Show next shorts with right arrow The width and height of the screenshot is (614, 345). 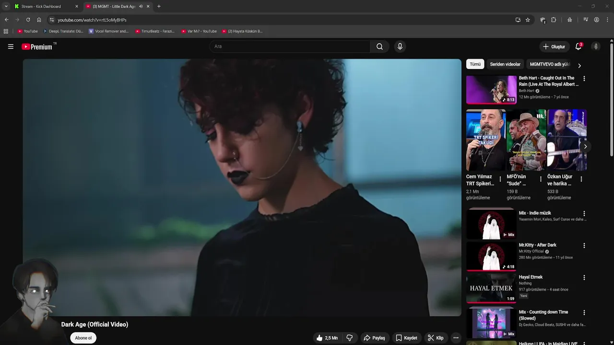coord(585,147)
